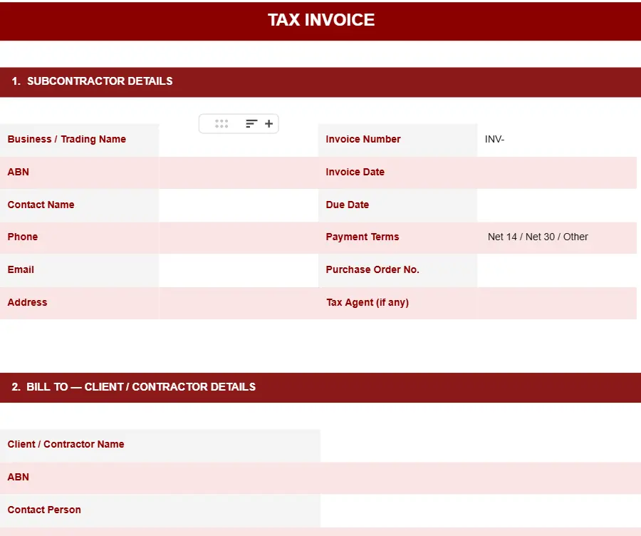Click the empty Due Date value cell

556,205
